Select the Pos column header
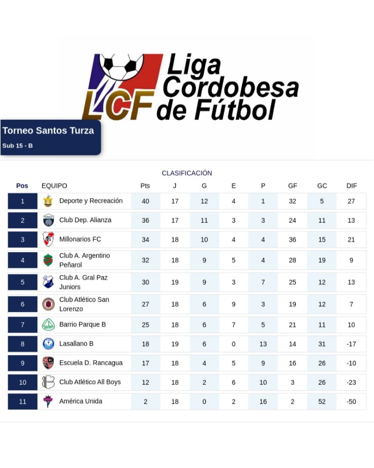Viewport: 374px width, 468px height. pos(22,186)
